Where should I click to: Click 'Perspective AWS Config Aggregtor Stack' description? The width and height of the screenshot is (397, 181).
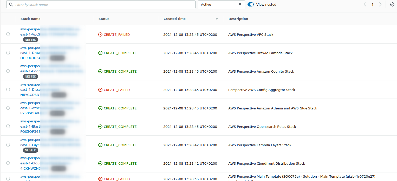tap(262, 90)
